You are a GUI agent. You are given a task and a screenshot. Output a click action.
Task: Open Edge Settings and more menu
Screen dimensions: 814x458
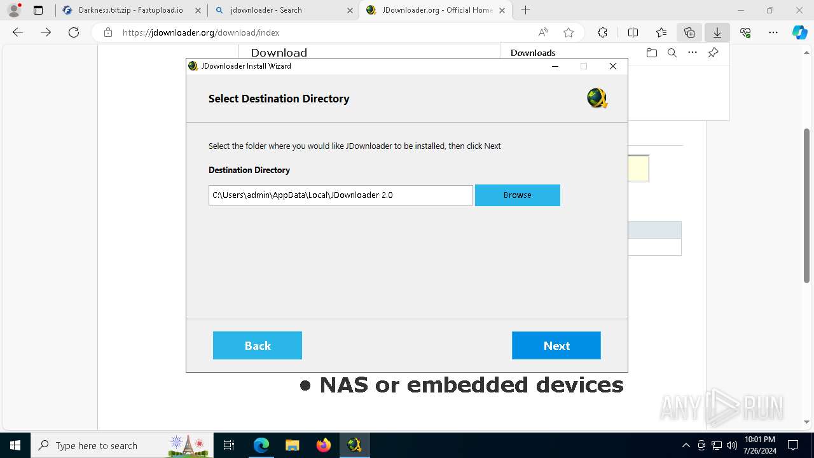773,32
